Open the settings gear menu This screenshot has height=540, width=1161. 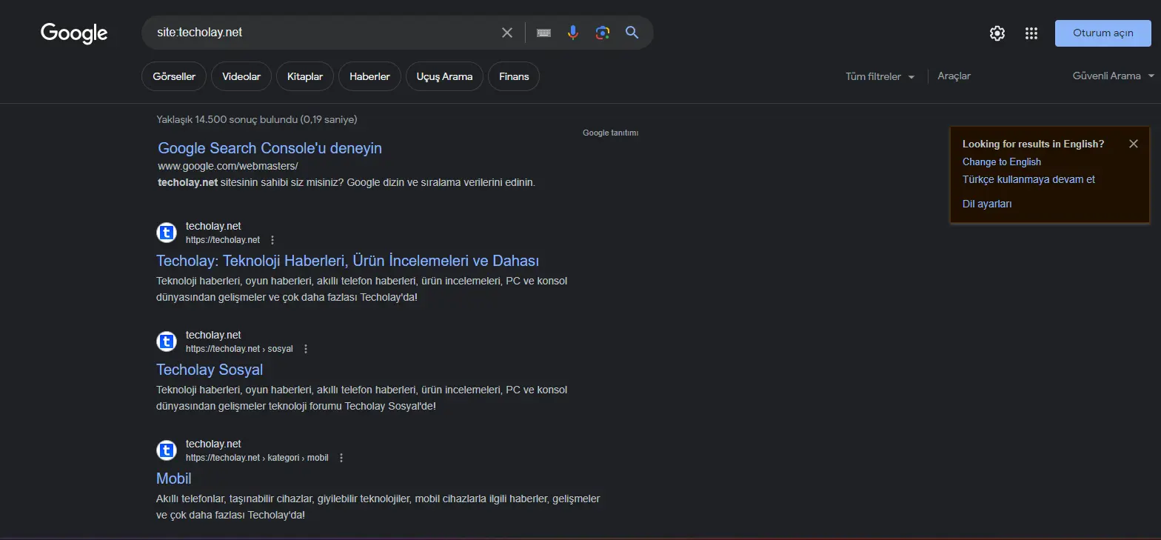(x=997, y=33)
